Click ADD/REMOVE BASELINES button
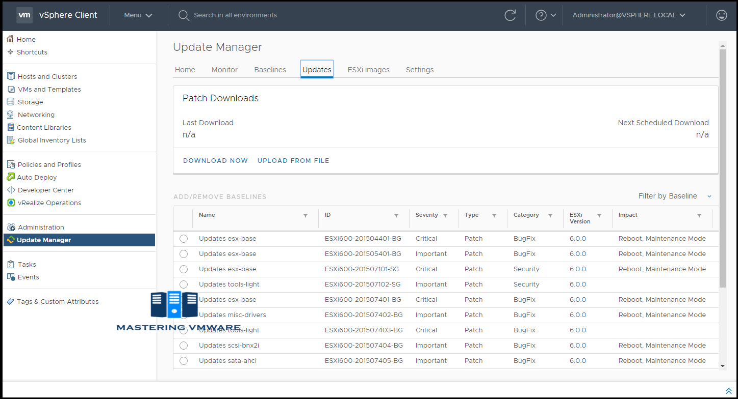The width and height of the screenshot is (738, 399). 220,196
